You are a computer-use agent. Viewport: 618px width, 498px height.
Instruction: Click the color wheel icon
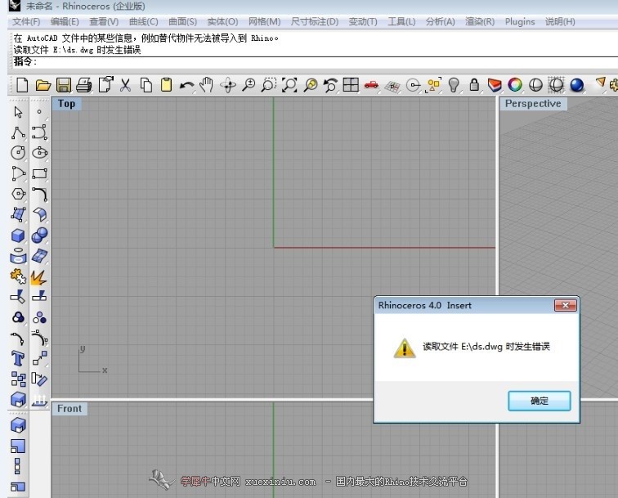click(x=515, y=85)
